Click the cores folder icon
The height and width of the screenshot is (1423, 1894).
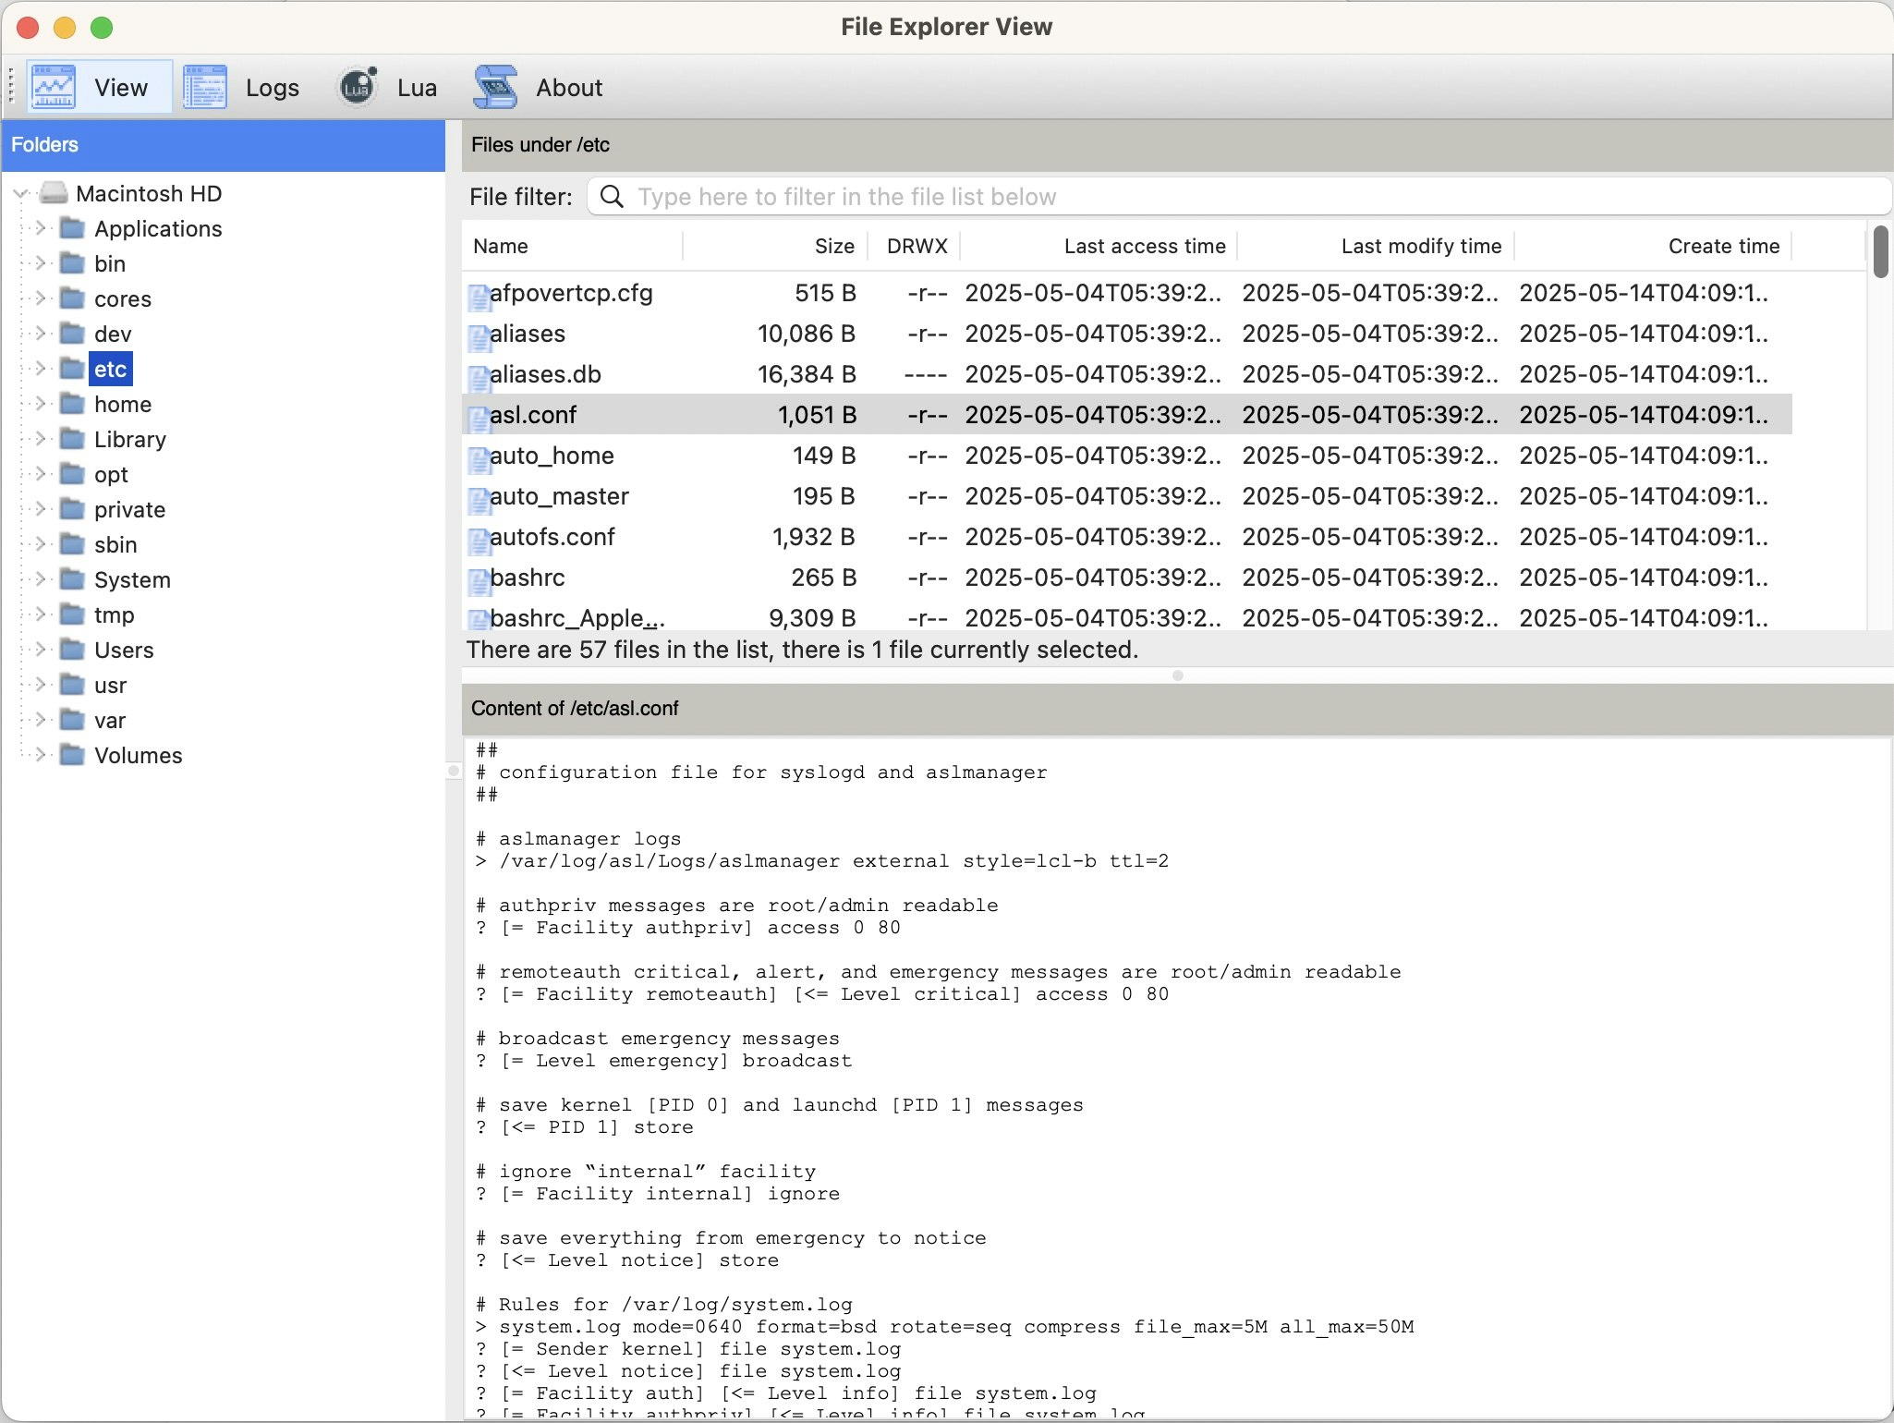(73, 298)
